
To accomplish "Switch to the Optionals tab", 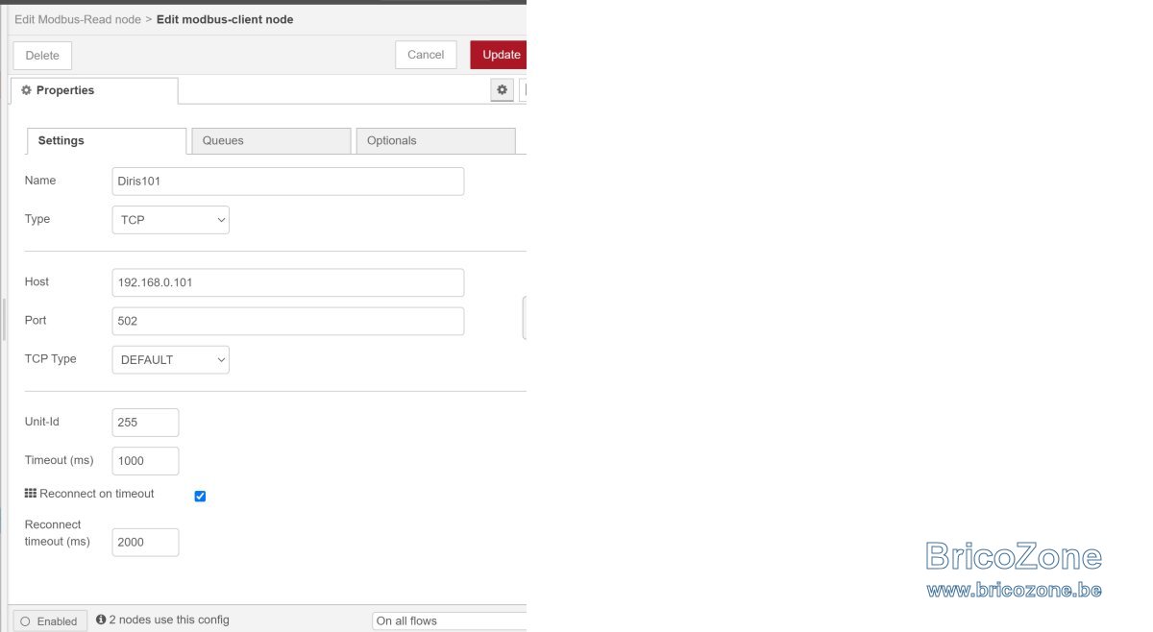I will click(435, 140).
